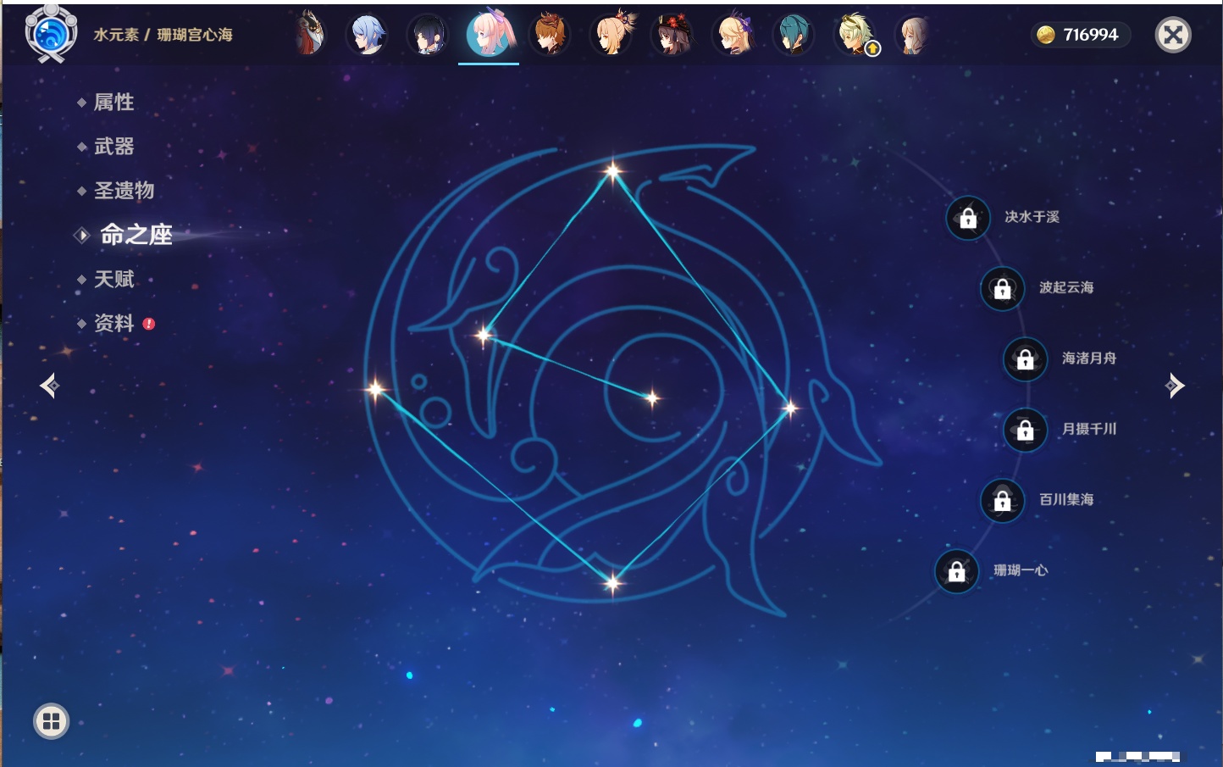The image size is (1223, 767).
Task: Switch to the light-blue-haired character portrait
Action: coord(368,35)
